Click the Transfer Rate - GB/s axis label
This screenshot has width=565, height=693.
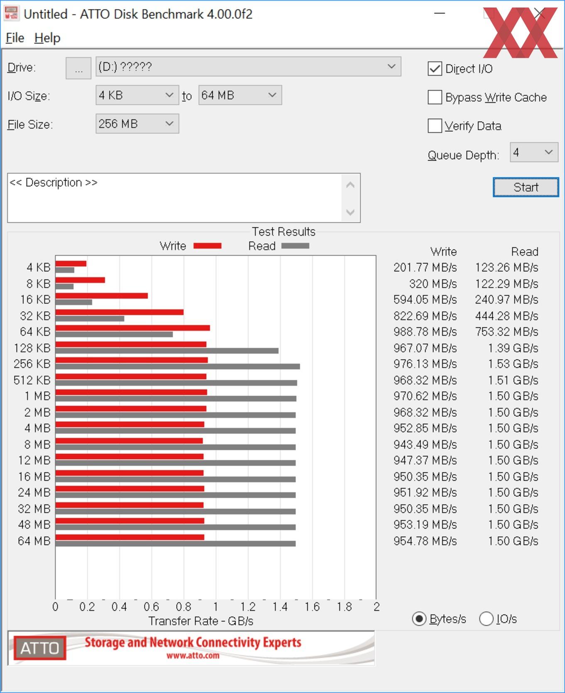(201, 621)
